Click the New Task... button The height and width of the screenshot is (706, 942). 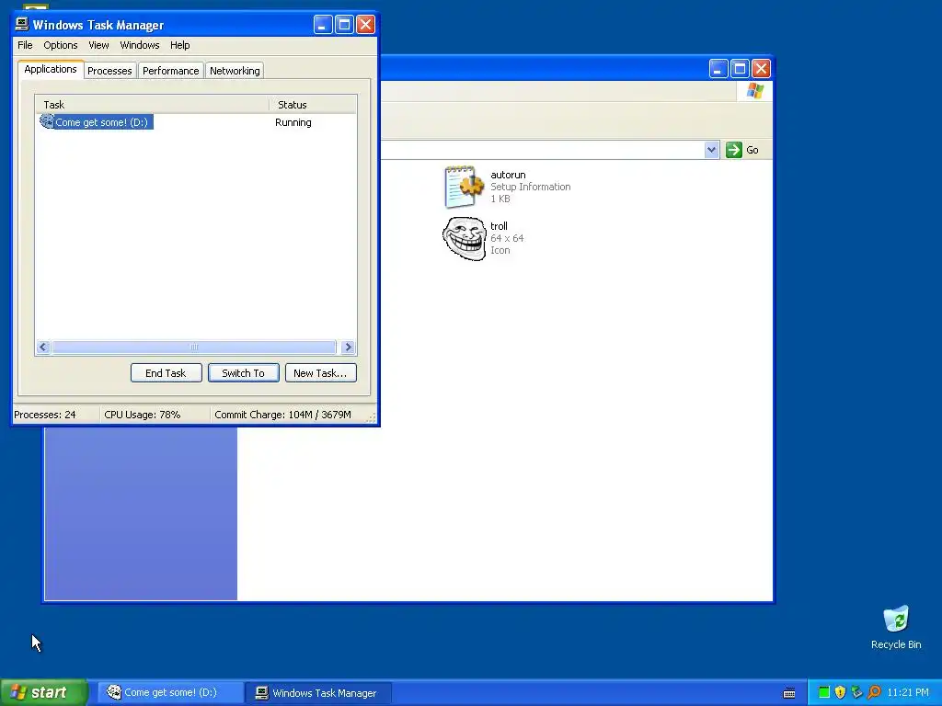tap(320, 373)
